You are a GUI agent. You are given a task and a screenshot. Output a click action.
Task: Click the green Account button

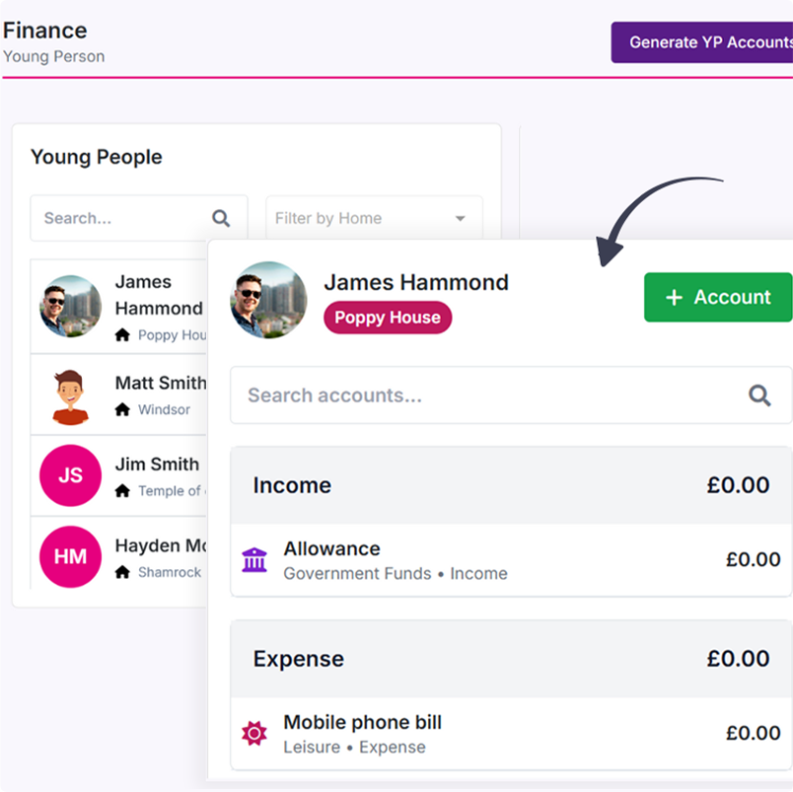pos(718,297)
